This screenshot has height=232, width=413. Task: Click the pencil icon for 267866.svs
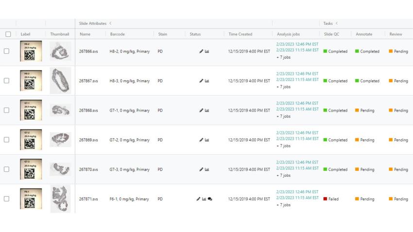[201, 51]
